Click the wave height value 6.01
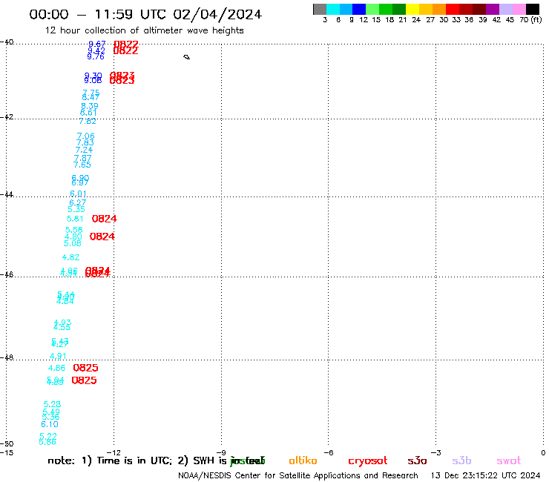This screenshot has width=549, height=482. 78,194
